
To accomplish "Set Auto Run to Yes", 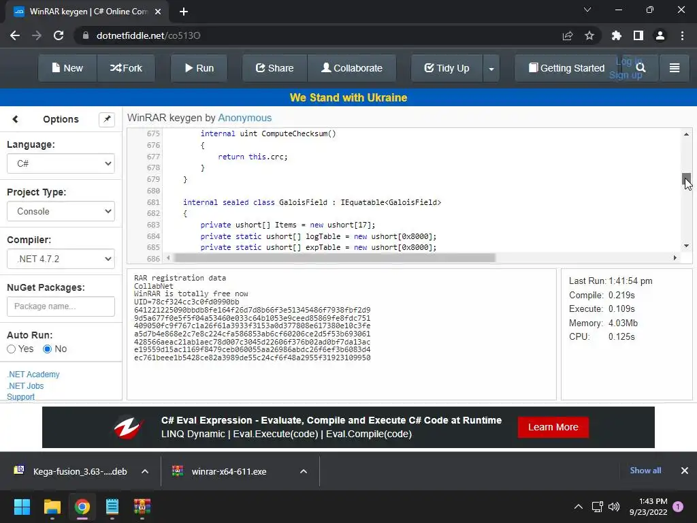I will [x=12, y=349].
